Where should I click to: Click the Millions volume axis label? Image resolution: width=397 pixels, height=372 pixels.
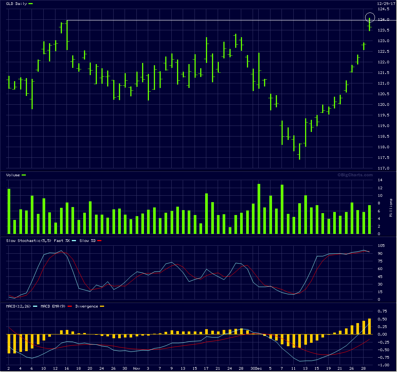[x=391, y=207]
